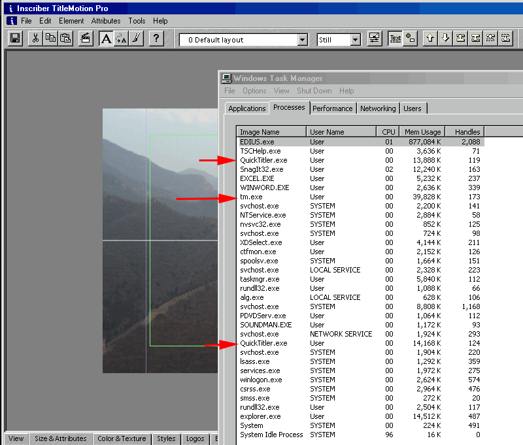Switch to the Users tab
This screenshot has width=523, height=445.
pyautogui.click(x=413, y=108)
